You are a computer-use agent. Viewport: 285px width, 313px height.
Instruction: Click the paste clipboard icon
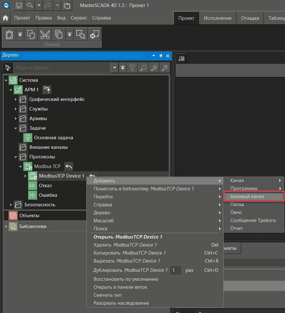[10, 34]
